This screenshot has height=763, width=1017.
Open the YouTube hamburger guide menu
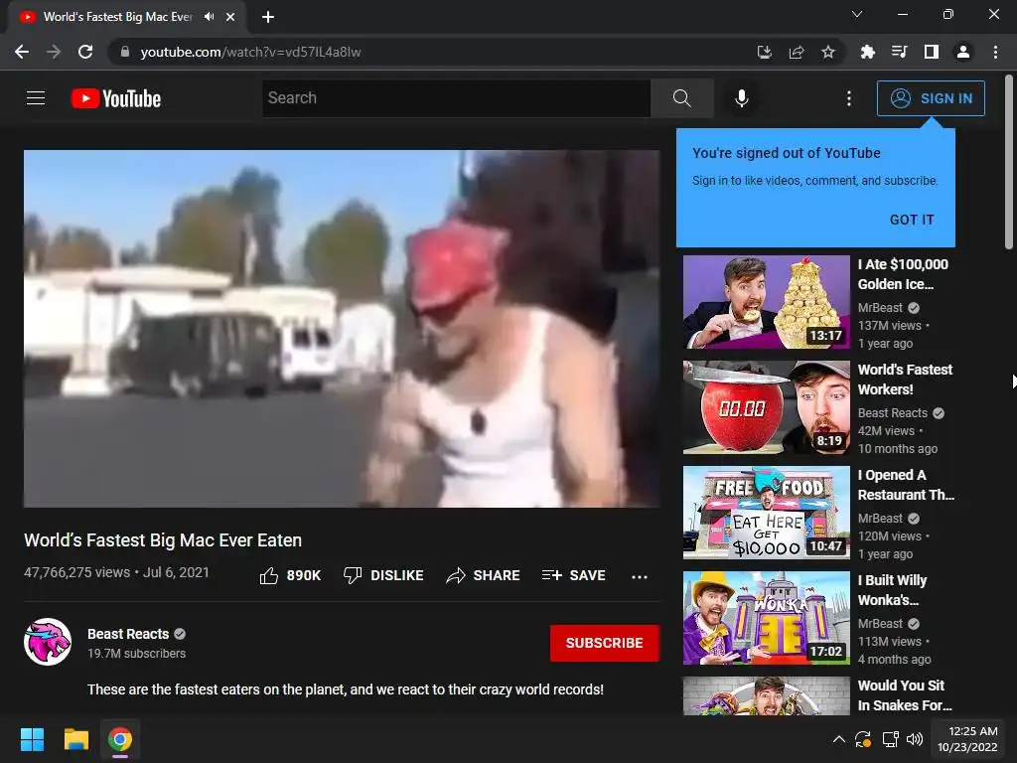[x=36, y=98]
